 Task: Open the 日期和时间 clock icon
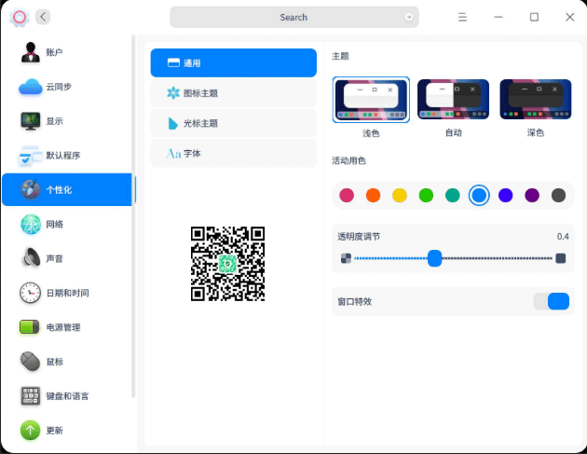31,293
